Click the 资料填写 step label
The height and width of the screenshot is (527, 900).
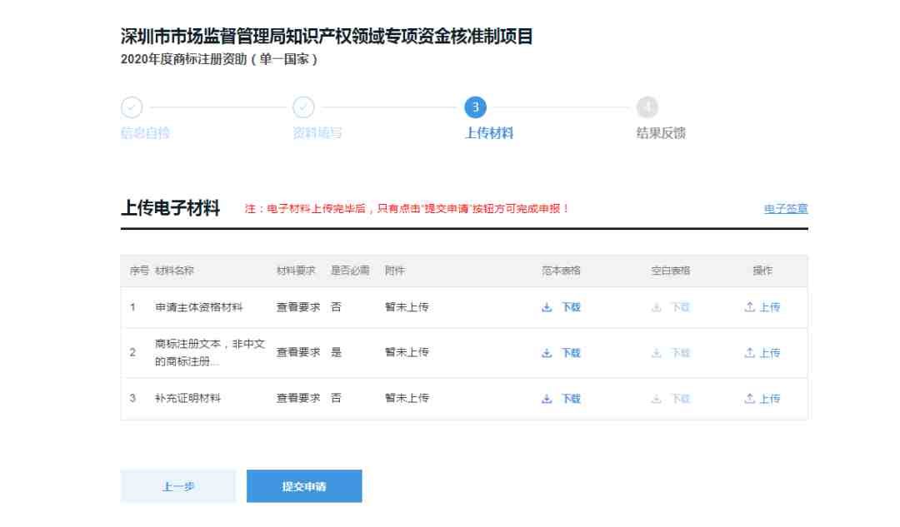[x=317, y=133]
